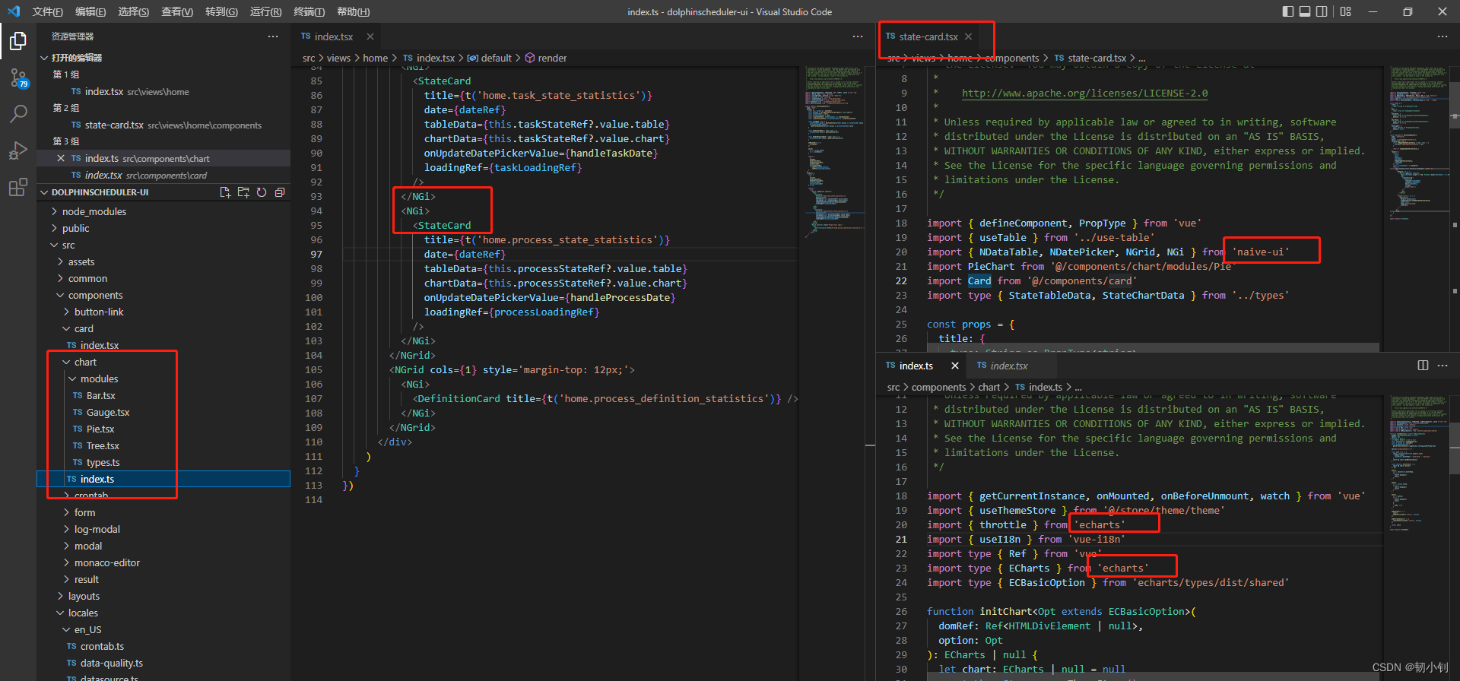The height and width of the screenshot is (681, 1460).
Task: Close the index.ts tab in bottom group
Action: click(955, 366)
